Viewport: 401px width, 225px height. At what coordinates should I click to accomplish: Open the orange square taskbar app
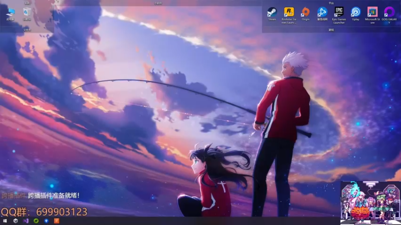point(57,221)
